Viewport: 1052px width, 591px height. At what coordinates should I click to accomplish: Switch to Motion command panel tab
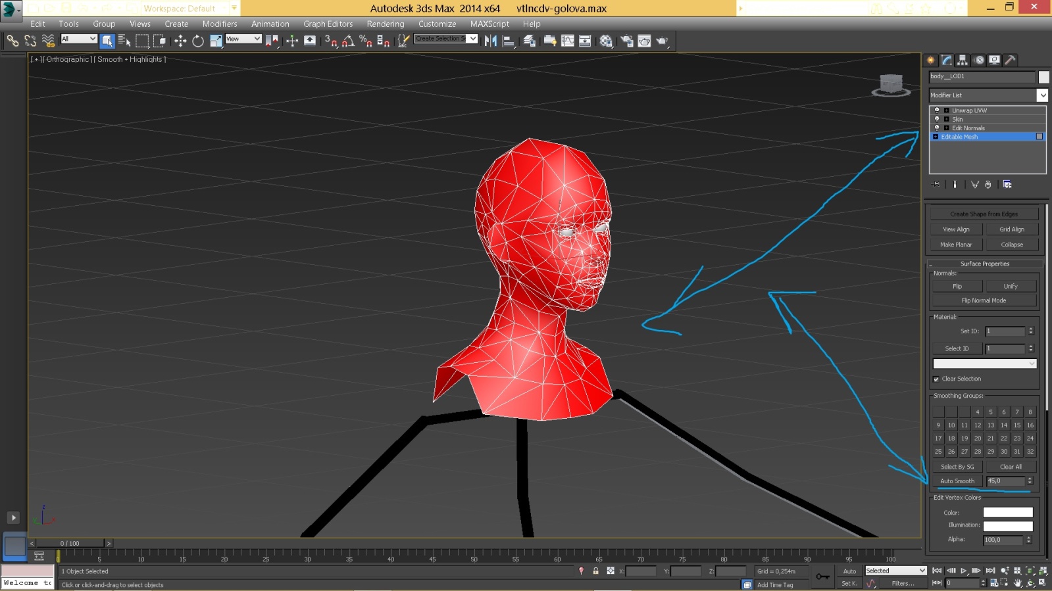tap(979, 60)
